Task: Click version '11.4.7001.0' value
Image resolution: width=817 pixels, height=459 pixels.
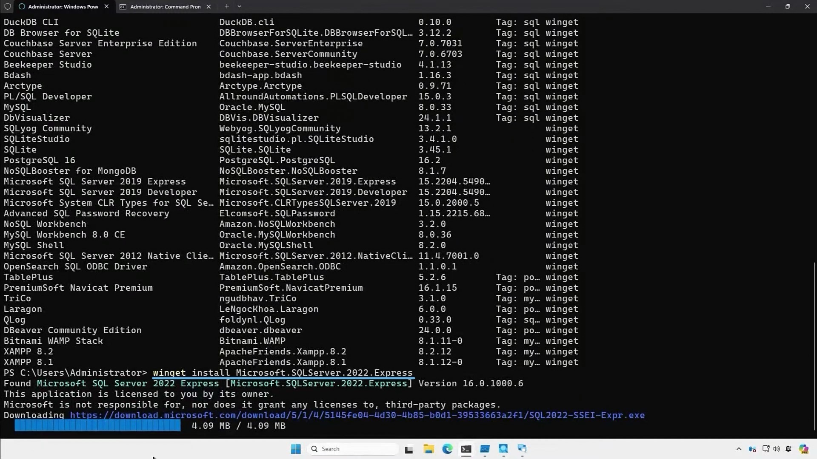Action: click(448, 256)
